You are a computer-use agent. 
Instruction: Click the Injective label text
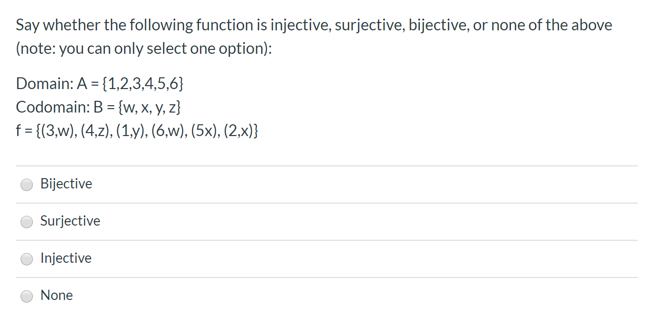pyautogui.click(x=66, y=258)
